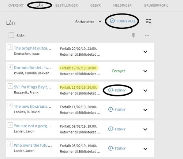Expand details for the Drømmefondet loan
The height and width of the screenshot is (159, 183).
[x=145, y=71]
